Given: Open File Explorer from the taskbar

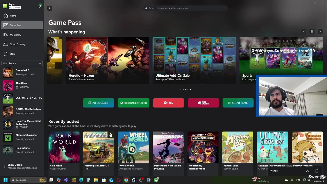Looking at the screenshot, I should coord(96,180).
